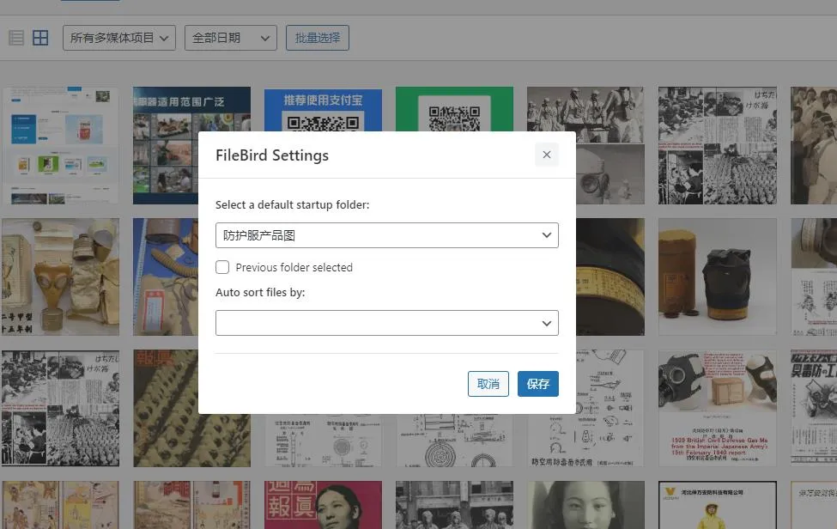Select the woman's face portrait thumbnail
Screen dimensions: 837x529
coord(585,505)
